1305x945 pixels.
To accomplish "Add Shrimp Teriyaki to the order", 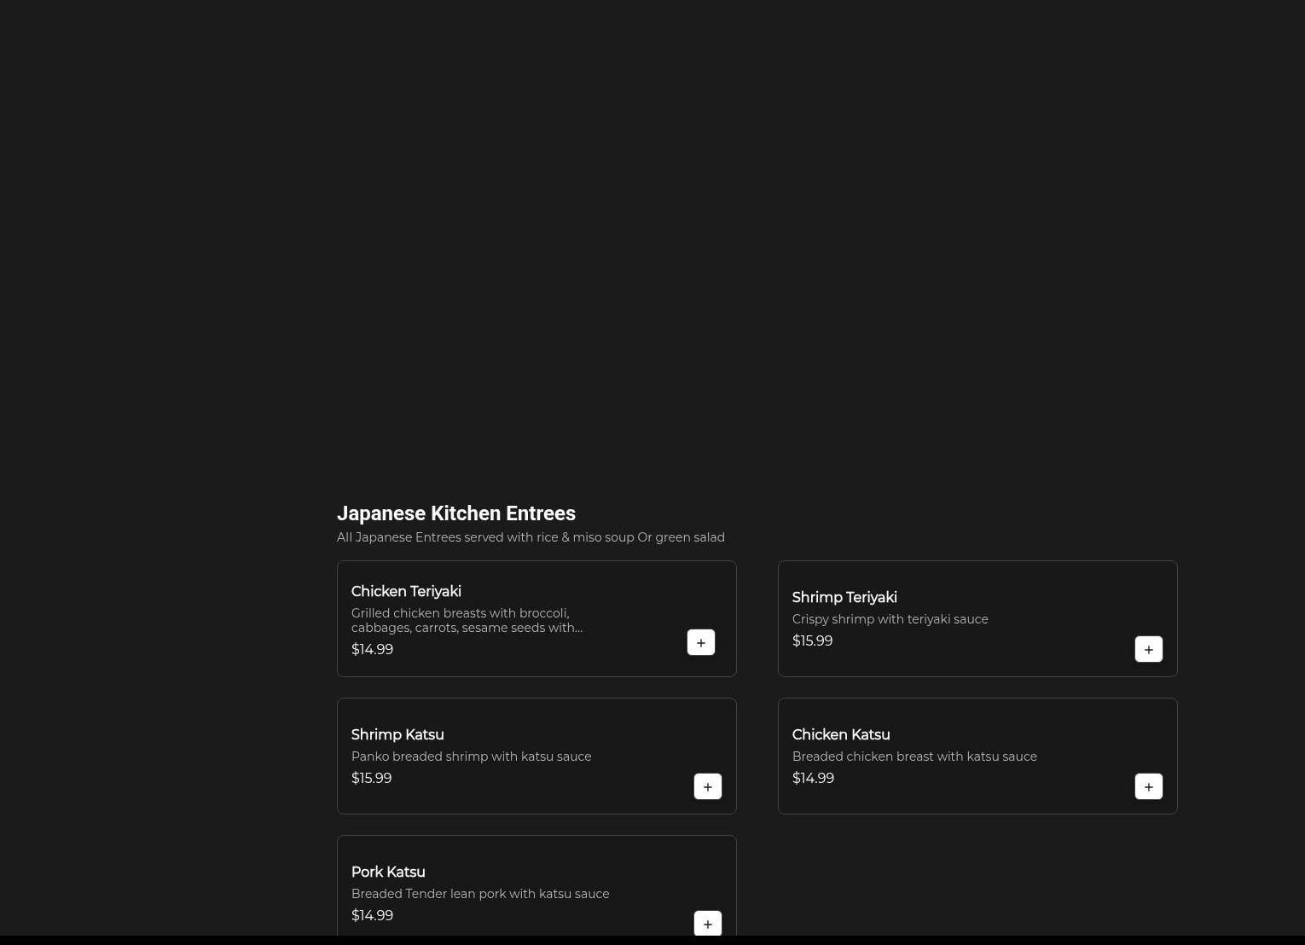I will [1149, 649].
